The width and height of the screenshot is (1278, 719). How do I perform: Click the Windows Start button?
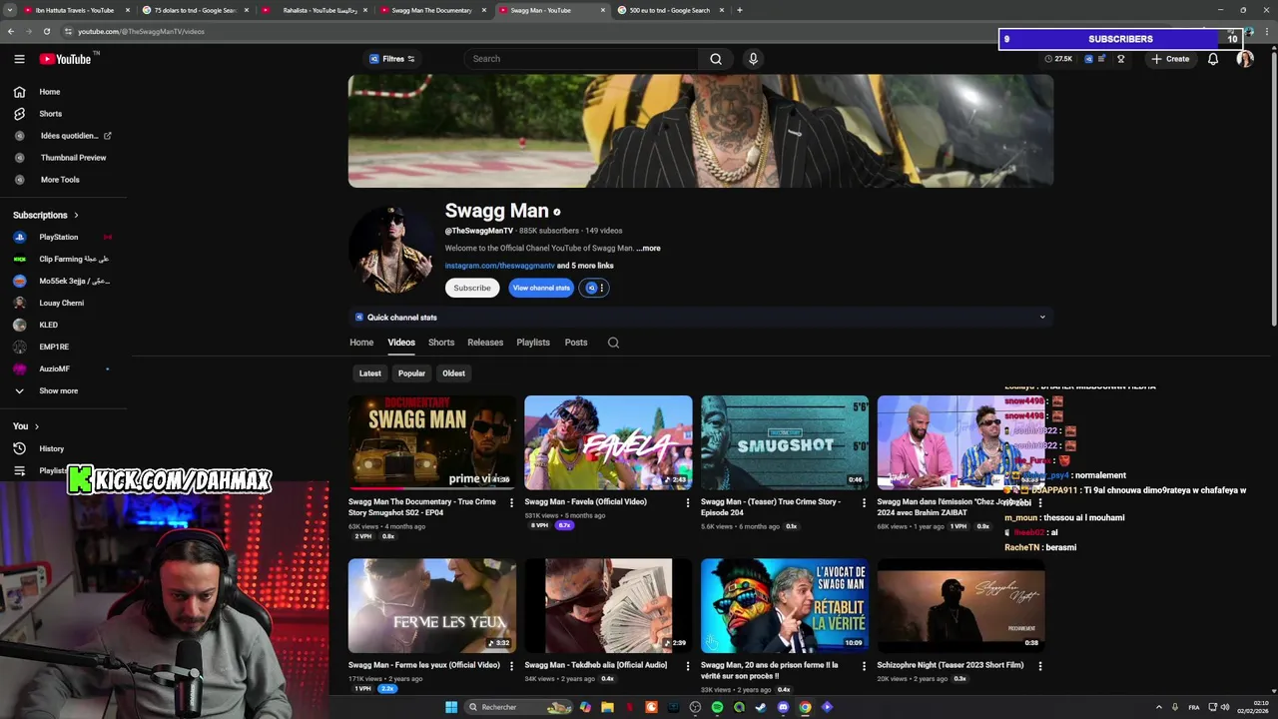(451, 707)
